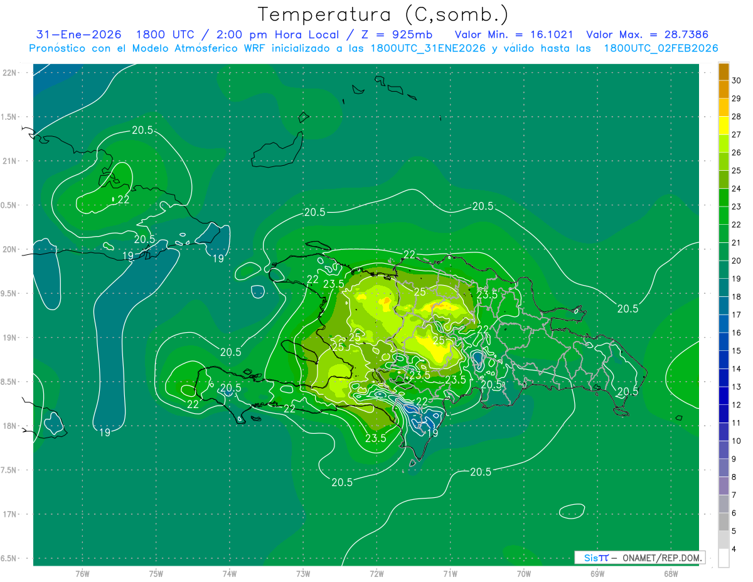
Task: Pick the white swatch below the 4 label
Action: click(x=724, y=558)
